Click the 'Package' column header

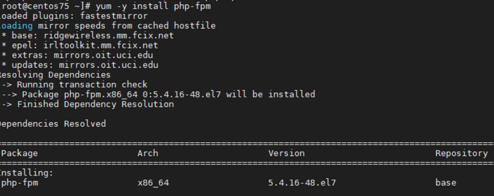[20, 153]
